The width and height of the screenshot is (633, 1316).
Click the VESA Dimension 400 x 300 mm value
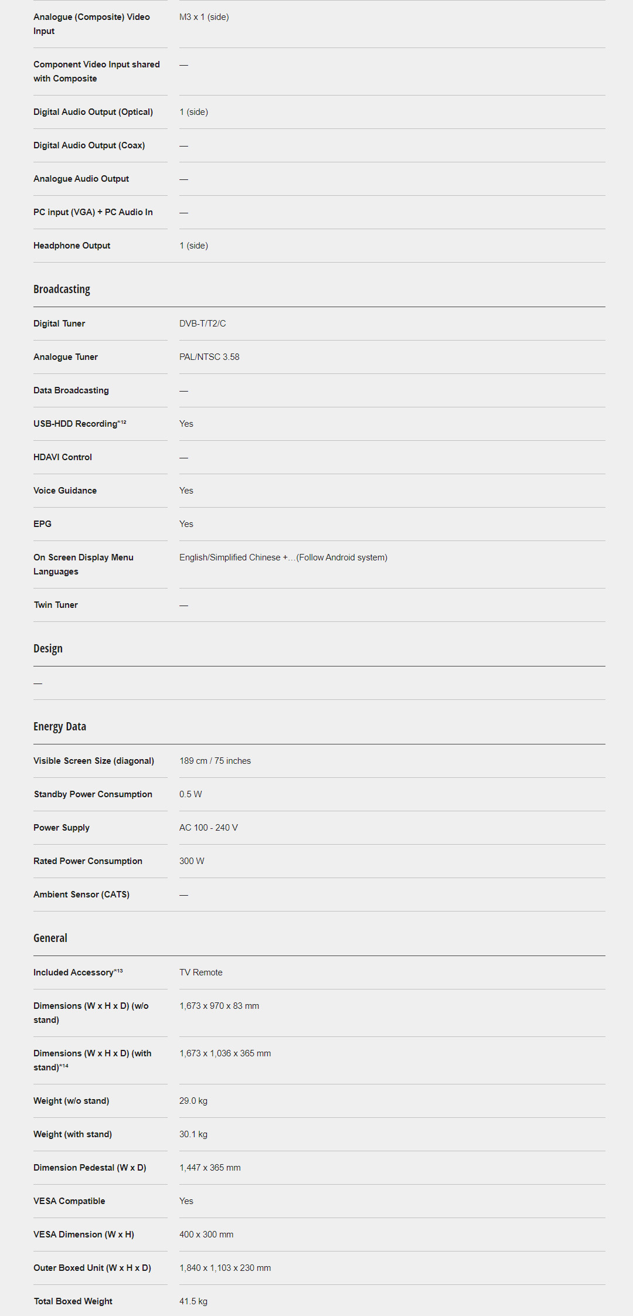pyautogui.click(x=206, y=1235)
